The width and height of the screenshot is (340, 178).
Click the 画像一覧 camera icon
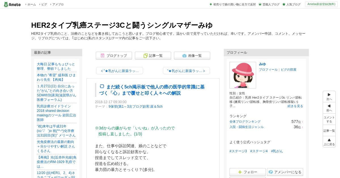pos(184,56)
